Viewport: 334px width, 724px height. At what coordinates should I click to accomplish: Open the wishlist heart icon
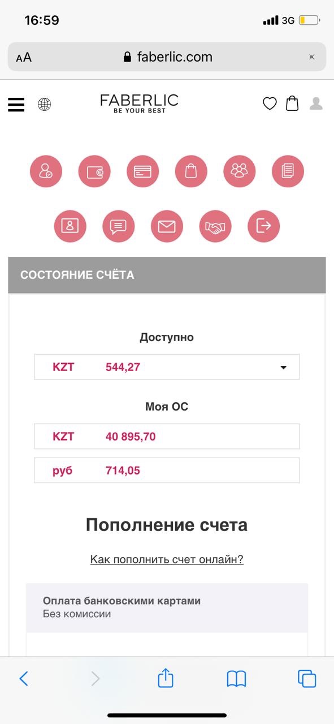(x=270, y=104)
